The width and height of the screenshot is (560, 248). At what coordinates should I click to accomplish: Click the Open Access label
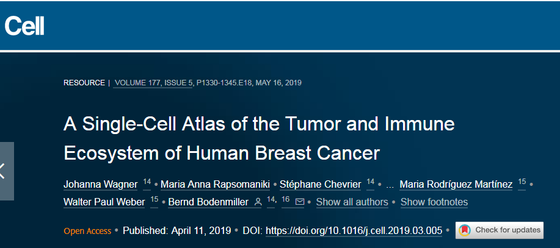tap(87, 231)
